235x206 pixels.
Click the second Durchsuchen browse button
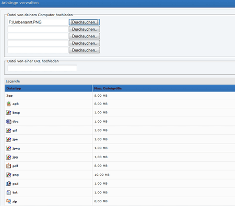tap(84, 29)
